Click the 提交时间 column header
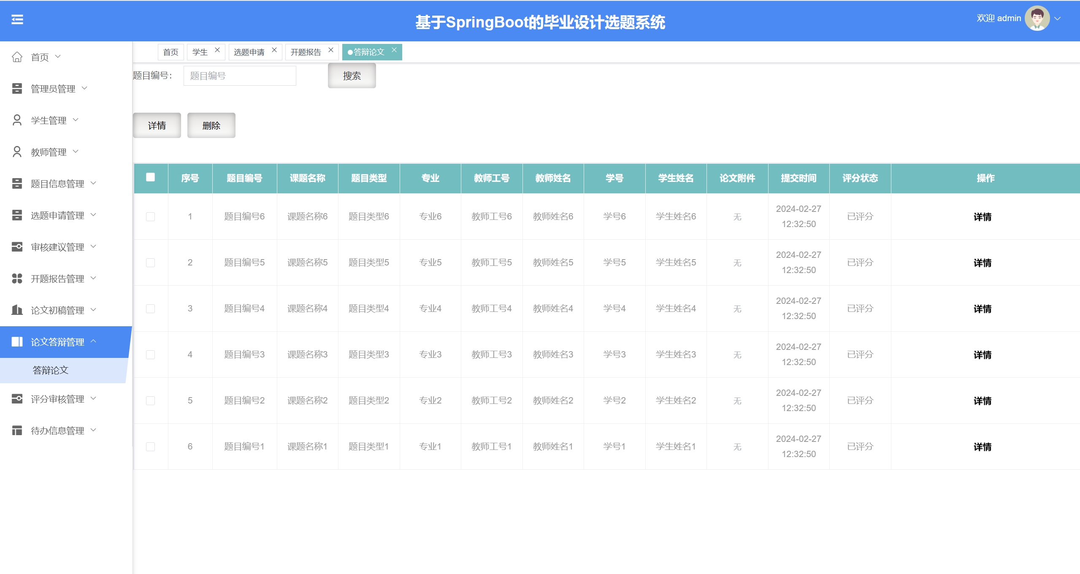The width and height of the screenshot is (1080, 574). (798, 178)
